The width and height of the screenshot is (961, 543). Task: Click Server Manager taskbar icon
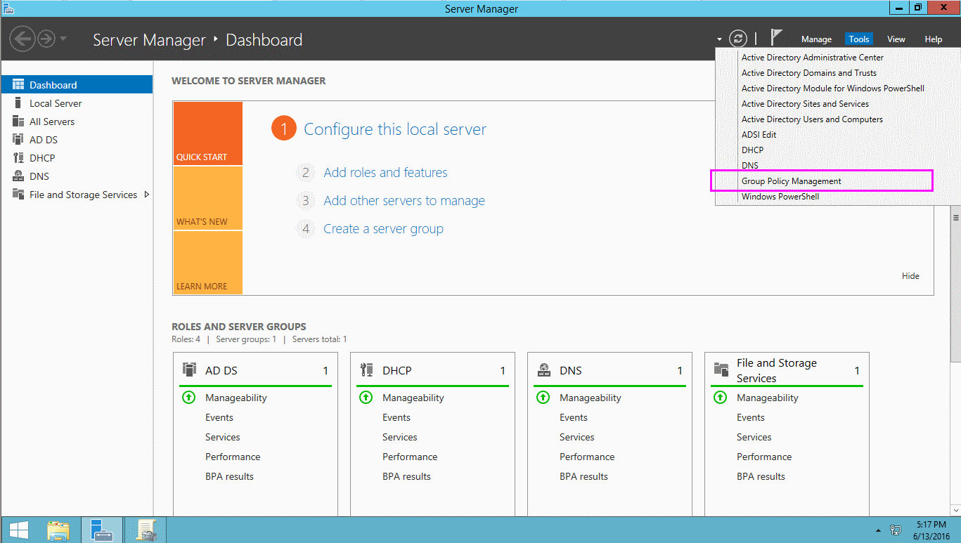102,530
